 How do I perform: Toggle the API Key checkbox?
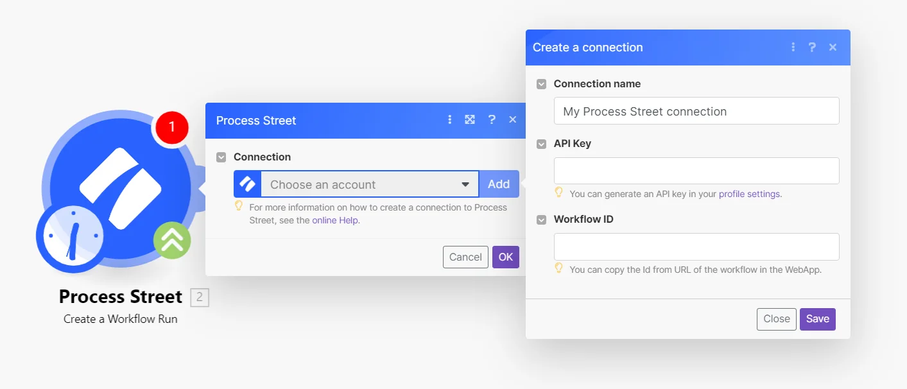click(x=542, y=144)
